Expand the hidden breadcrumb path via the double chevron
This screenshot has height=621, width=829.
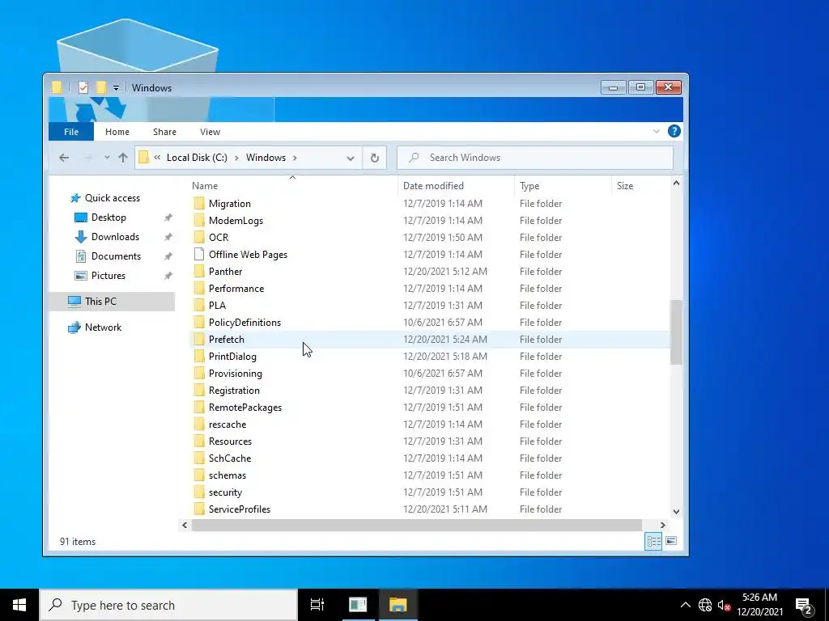tap(157, 158)
